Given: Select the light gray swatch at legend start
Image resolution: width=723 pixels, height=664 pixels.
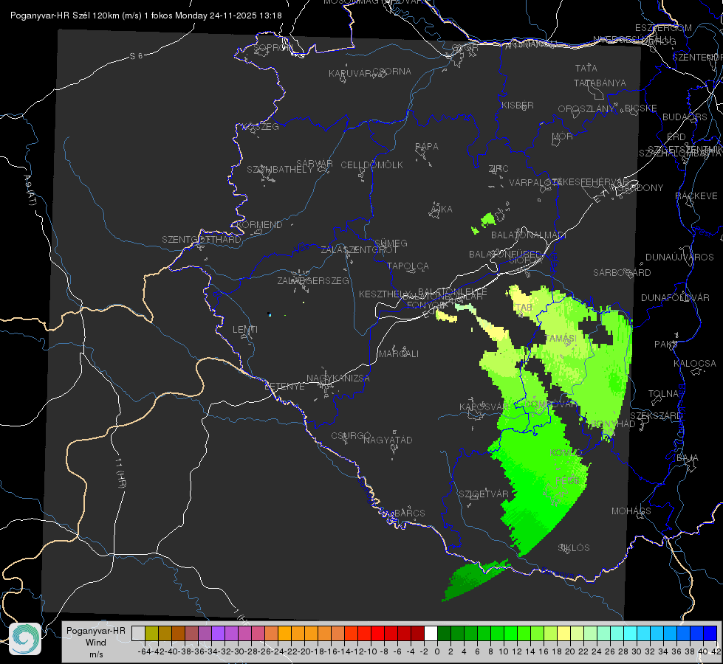Looking at the screenshot, I should (138, 633).
